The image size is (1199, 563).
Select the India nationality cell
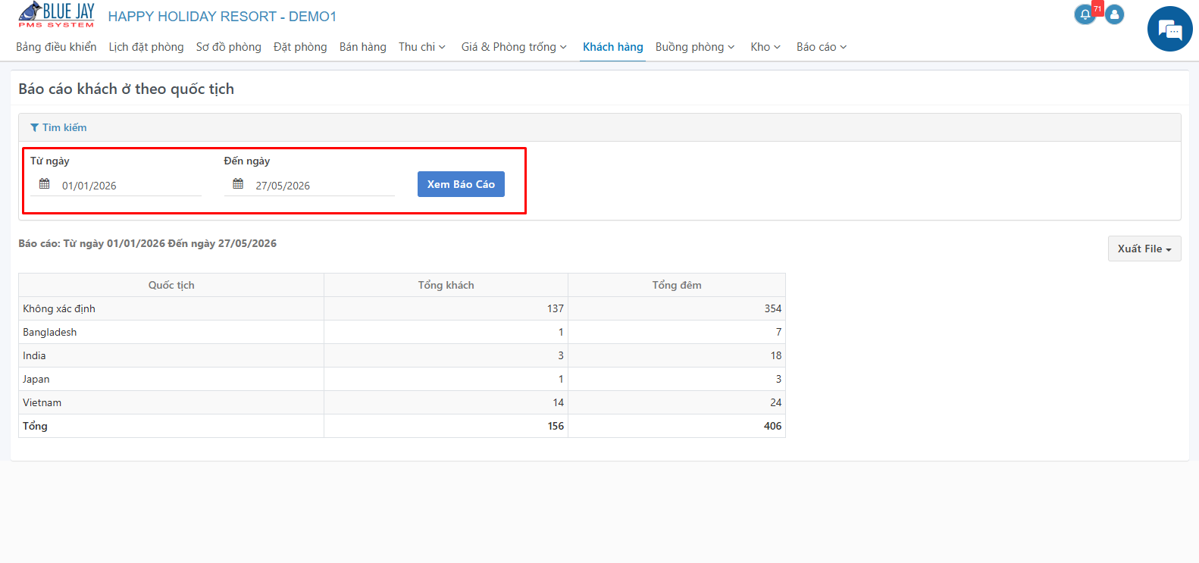tap(171, 355)
